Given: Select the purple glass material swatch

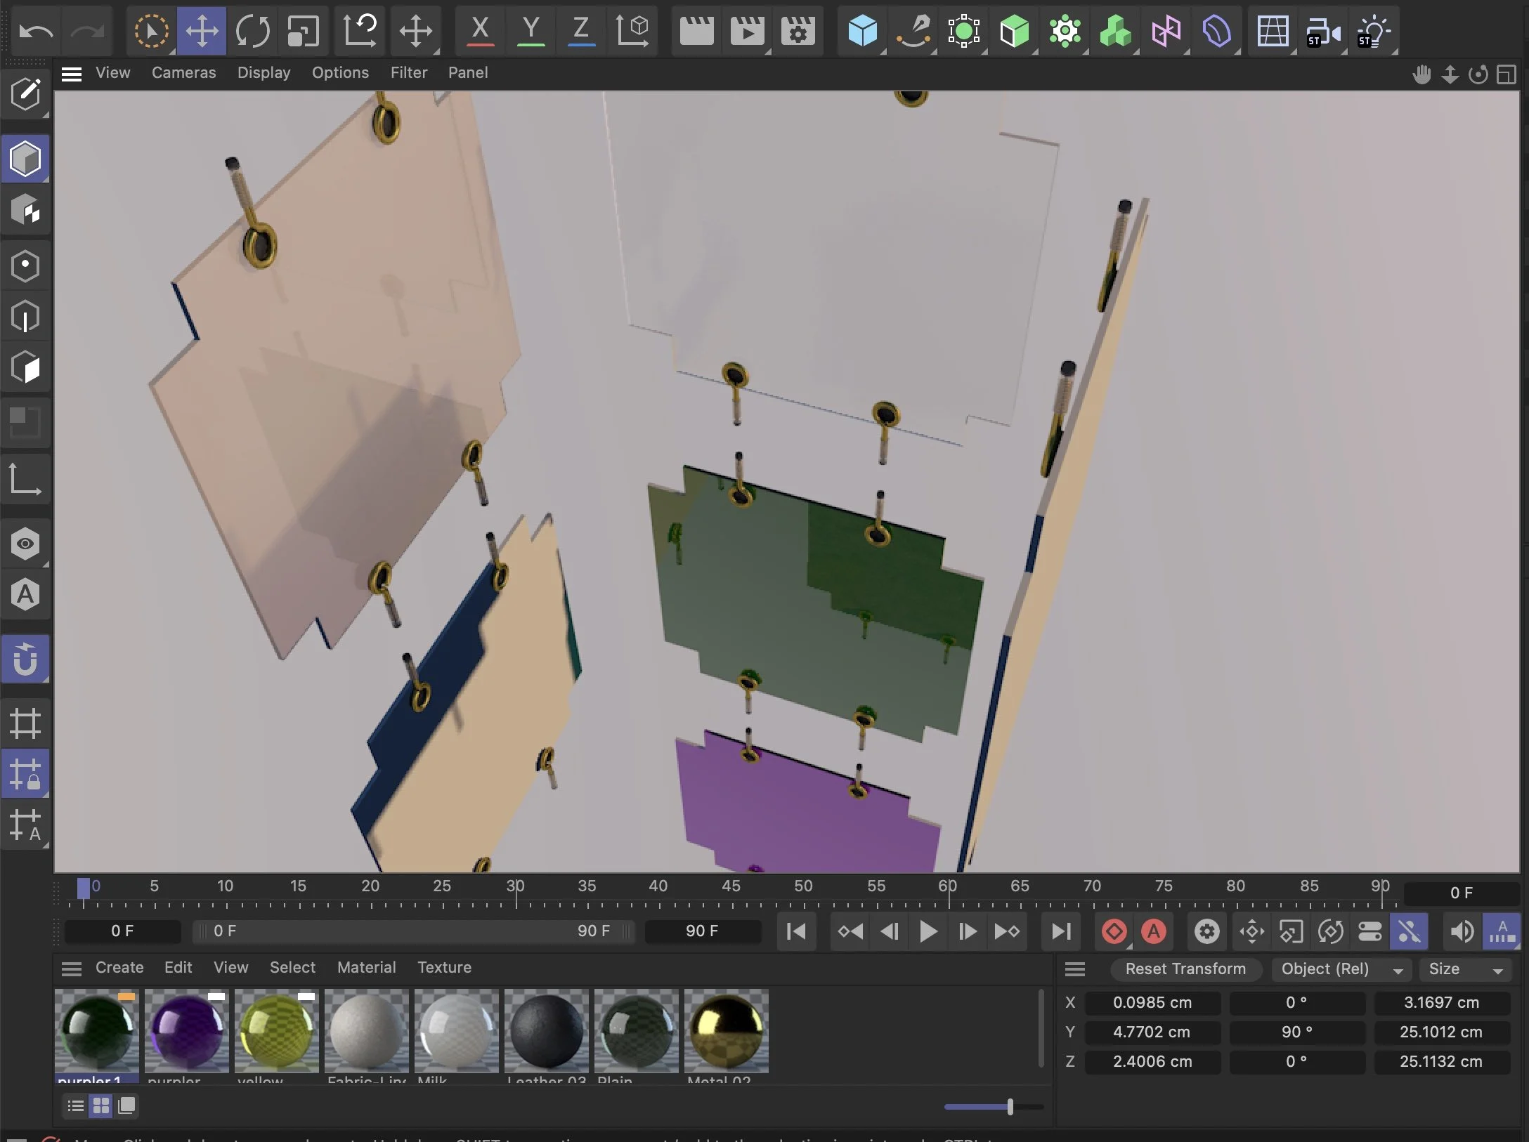Looking at the screenshot, I should pyautogui.click(x=187, y=1031).
